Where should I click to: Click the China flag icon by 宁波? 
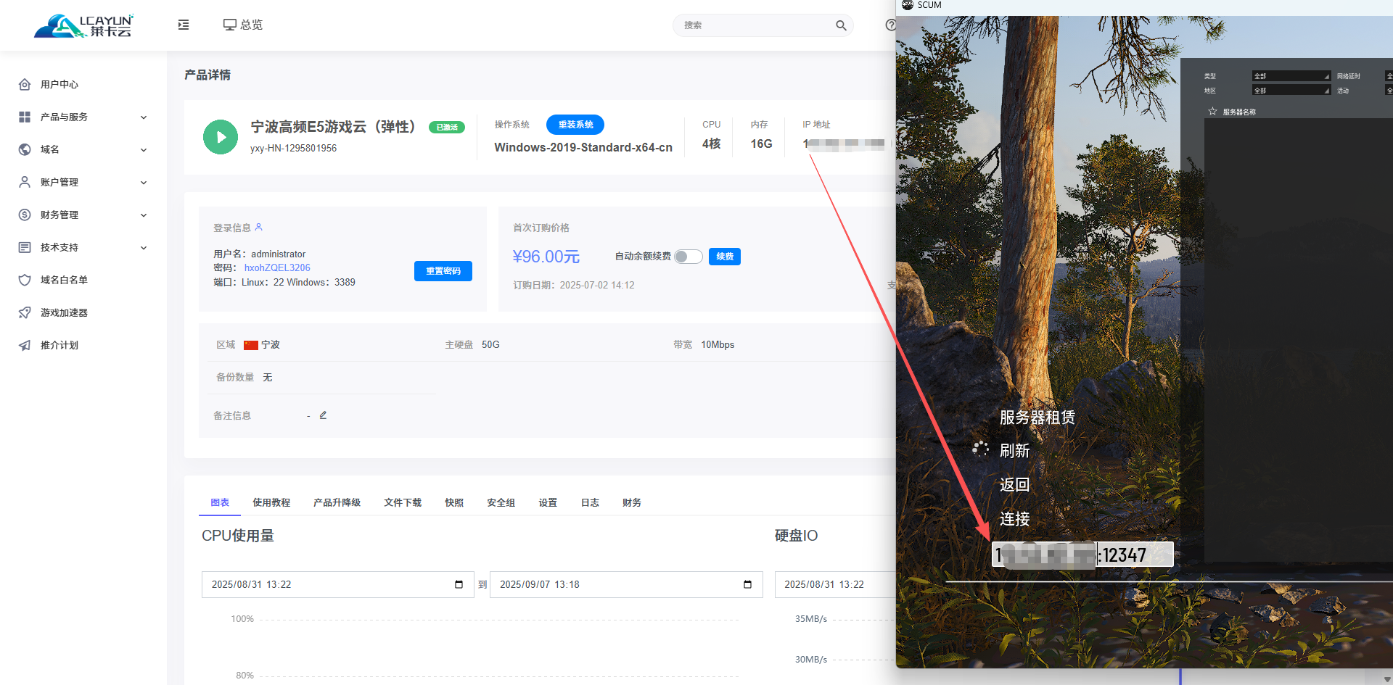(x=251, y=345)
